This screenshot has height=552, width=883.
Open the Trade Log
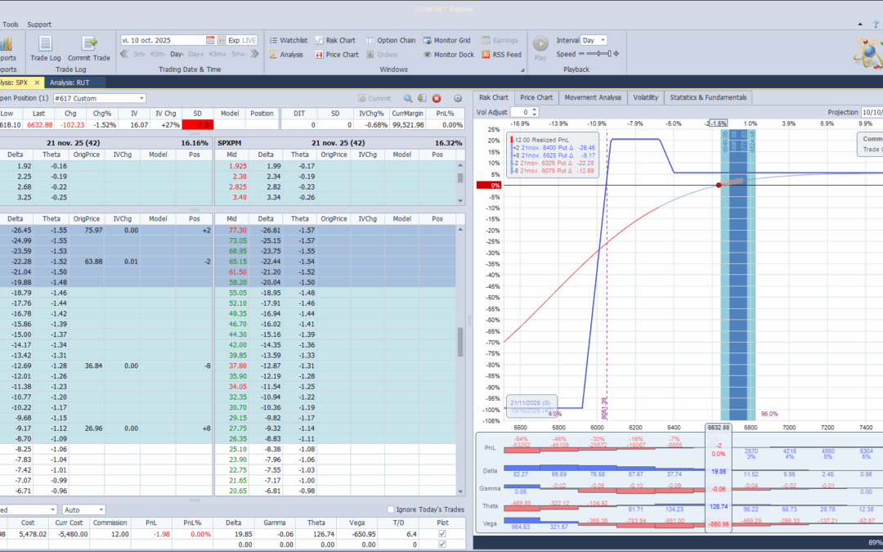(x=45, y=47)
